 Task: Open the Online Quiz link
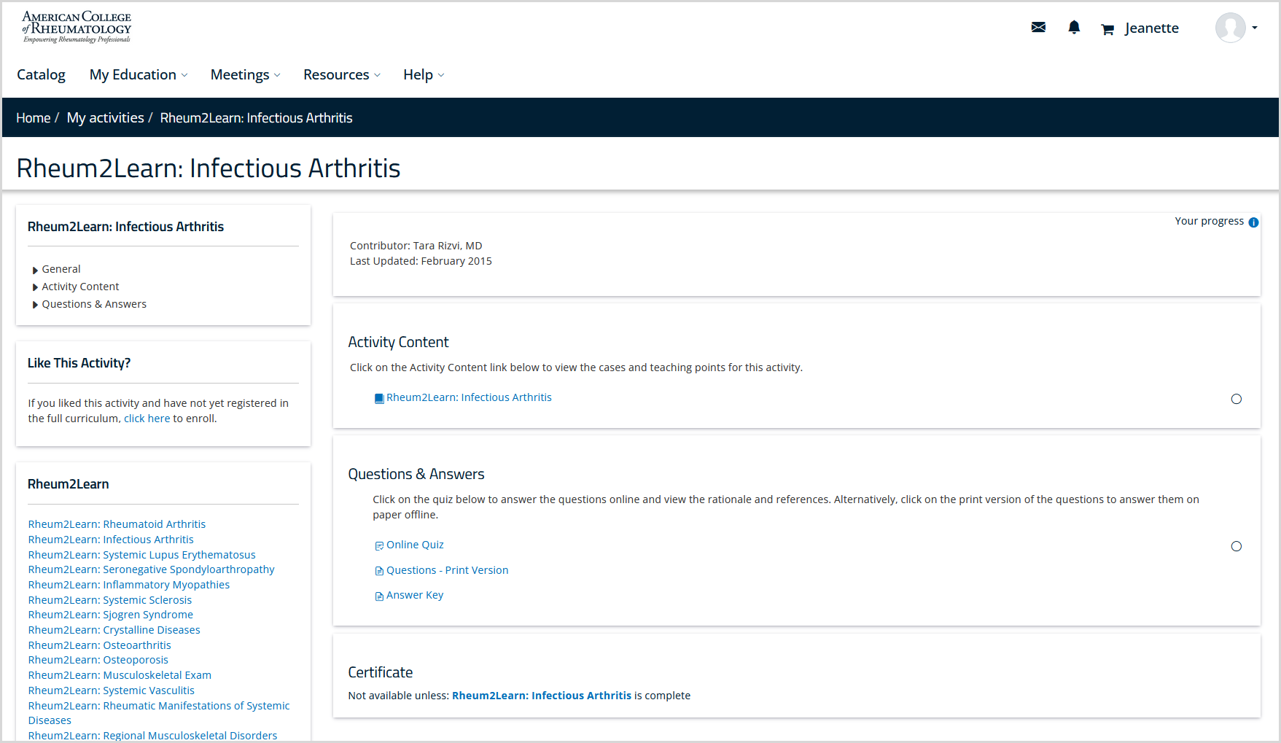tap(415, 545)
